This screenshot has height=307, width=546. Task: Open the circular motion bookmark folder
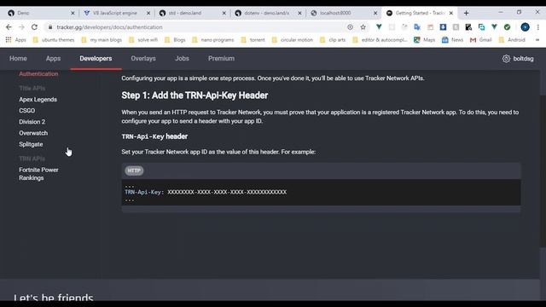point(293,40)
